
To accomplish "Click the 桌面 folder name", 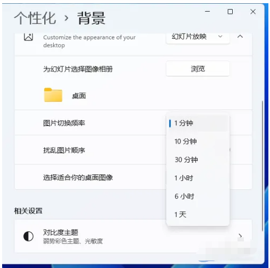I will pos(79,96).
